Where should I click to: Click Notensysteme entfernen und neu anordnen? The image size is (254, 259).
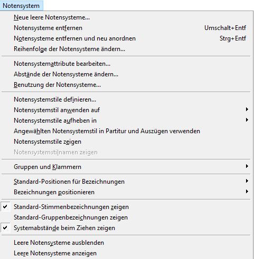pyautogui.click(x=126, y=38)
